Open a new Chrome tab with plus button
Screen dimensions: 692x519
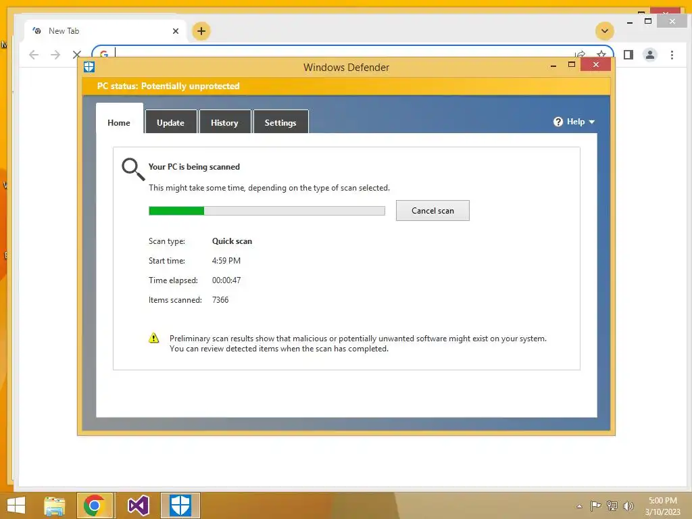(x=201, y=31)
